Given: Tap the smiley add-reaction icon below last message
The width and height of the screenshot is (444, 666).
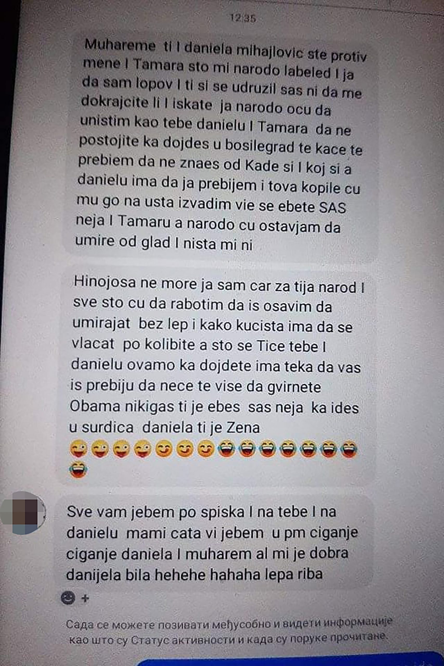Looking at the screenshot, I should pyautogui.click(x=68, y=598).
